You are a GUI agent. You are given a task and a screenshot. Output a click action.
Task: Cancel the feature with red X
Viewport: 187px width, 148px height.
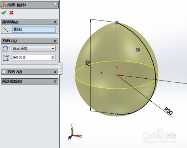click(x=11, y=13)
